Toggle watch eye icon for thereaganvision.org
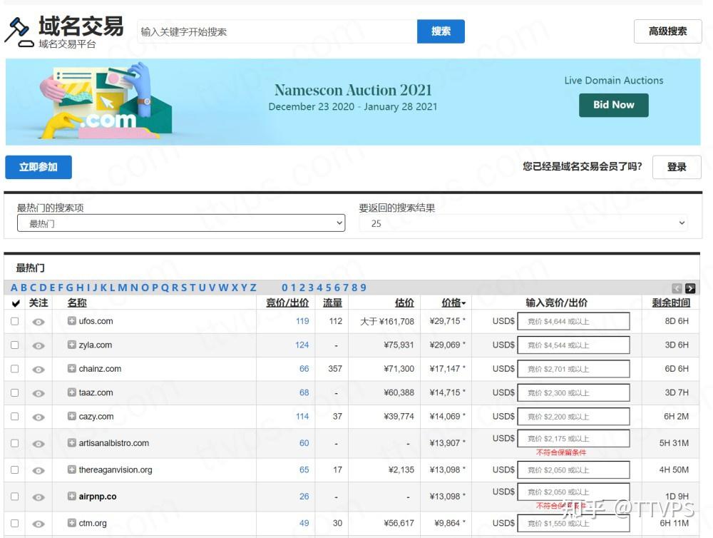 point(39,470)
